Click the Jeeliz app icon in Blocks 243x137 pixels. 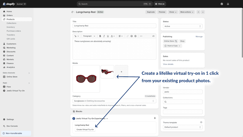tap(74, 118)
